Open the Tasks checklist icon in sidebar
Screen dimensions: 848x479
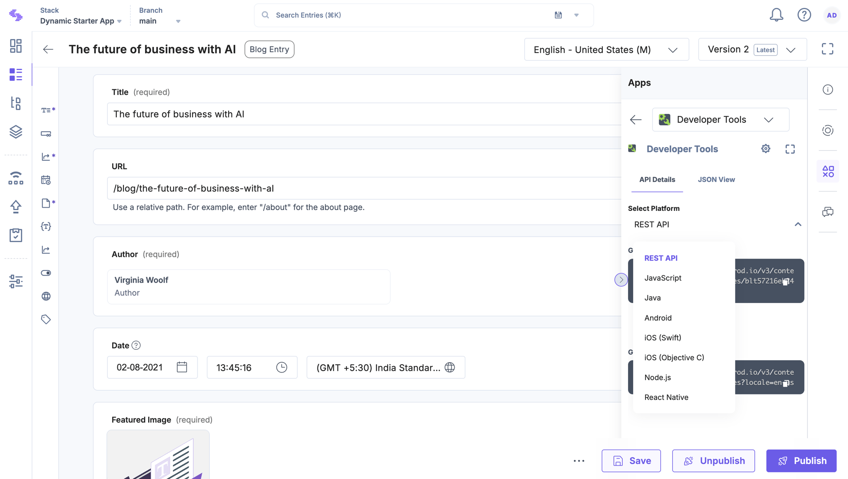(x=16, y=235)
